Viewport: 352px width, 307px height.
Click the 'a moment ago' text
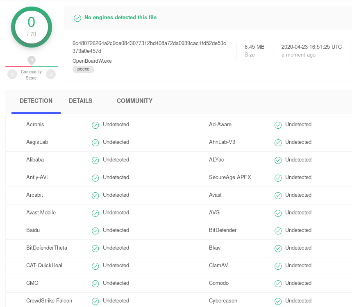298,55
